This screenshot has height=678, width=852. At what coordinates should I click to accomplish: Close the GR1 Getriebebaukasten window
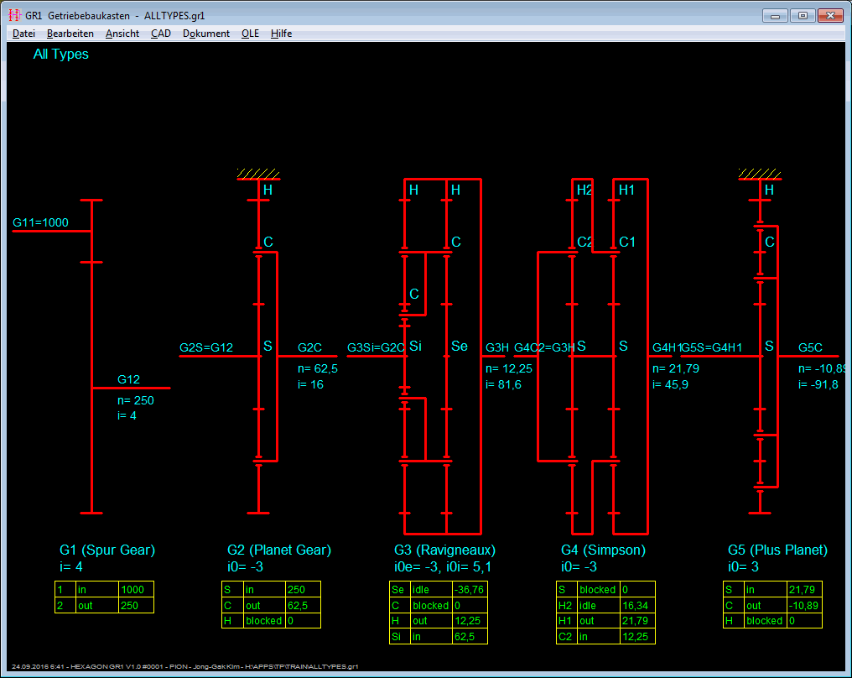pos(830,15)
